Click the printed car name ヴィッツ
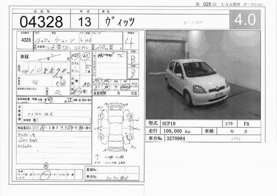This screenshot has width=277, height=196. click(119, 22)
